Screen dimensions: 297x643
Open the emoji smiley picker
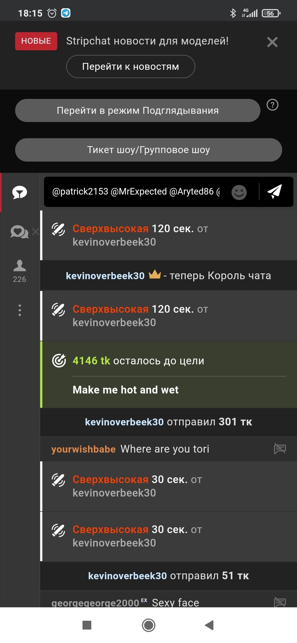click(x=239, y=192)
